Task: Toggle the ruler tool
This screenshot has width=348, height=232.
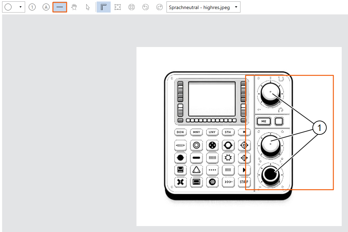Action: [x=103, y=7]
